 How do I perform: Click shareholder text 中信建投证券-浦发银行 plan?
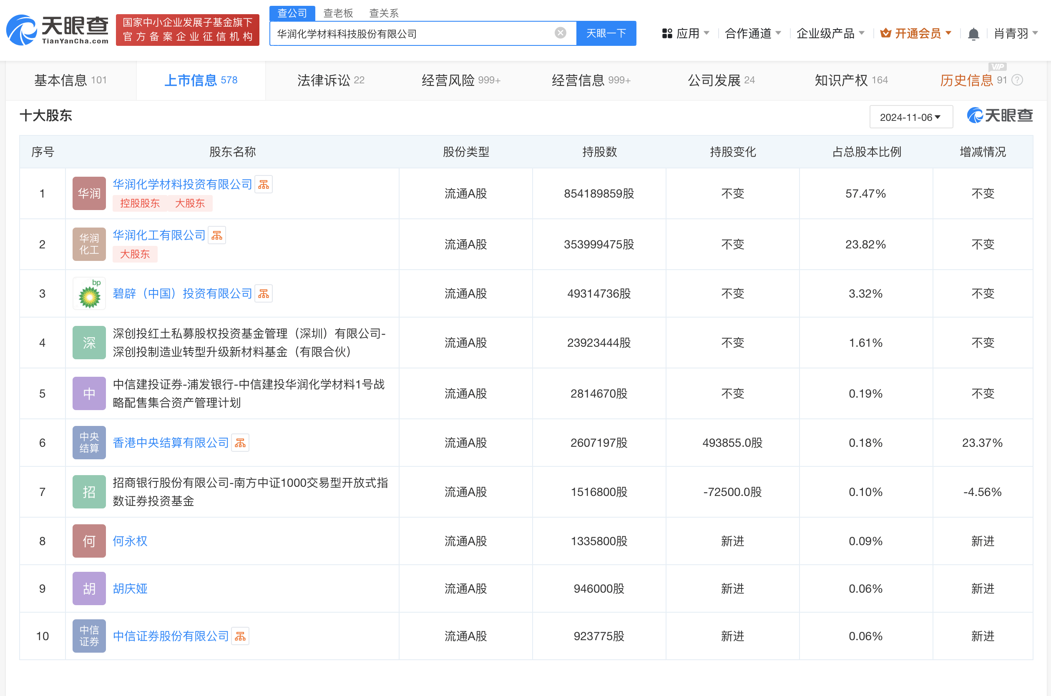(249, 393)
